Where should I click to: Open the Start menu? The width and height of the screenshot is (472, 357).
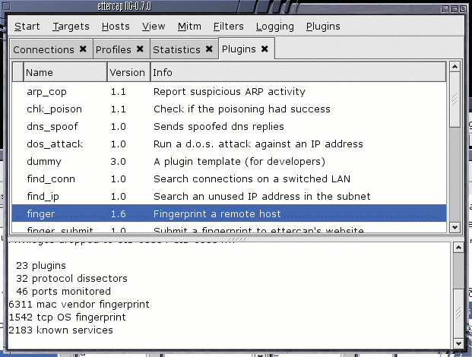click(27, 27)
